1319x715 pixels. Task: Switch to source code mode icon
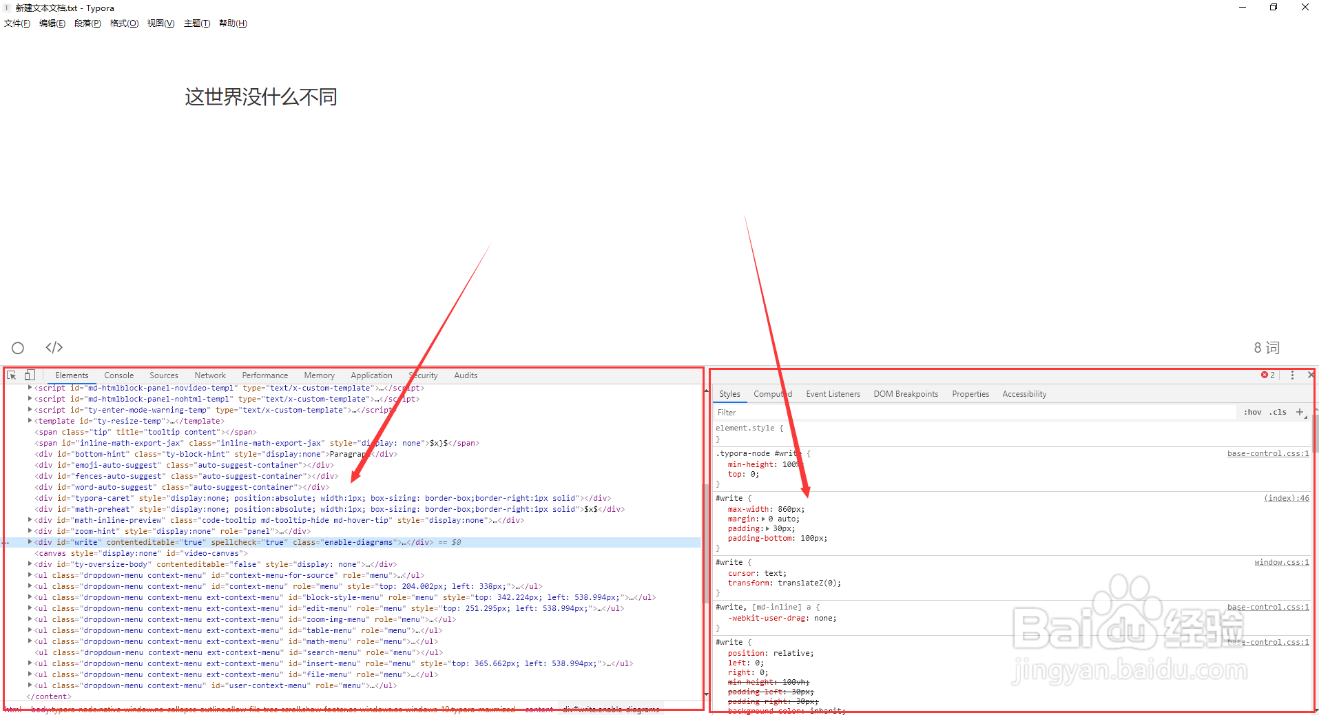[x=54, y=348]
